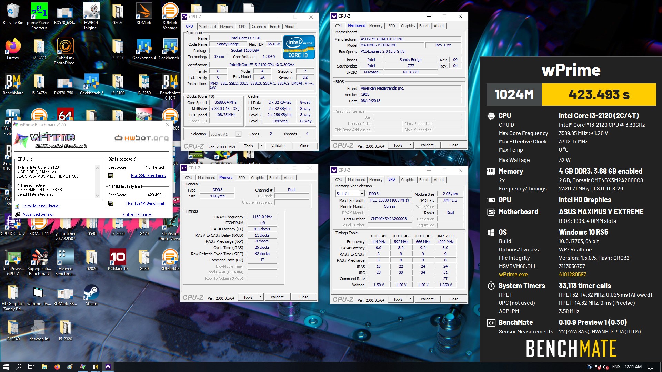Image resolution: width=662 pixels, height=372 pixels.
Task: Select the Firefox desktop icon
Action: [x=13, y=49]
